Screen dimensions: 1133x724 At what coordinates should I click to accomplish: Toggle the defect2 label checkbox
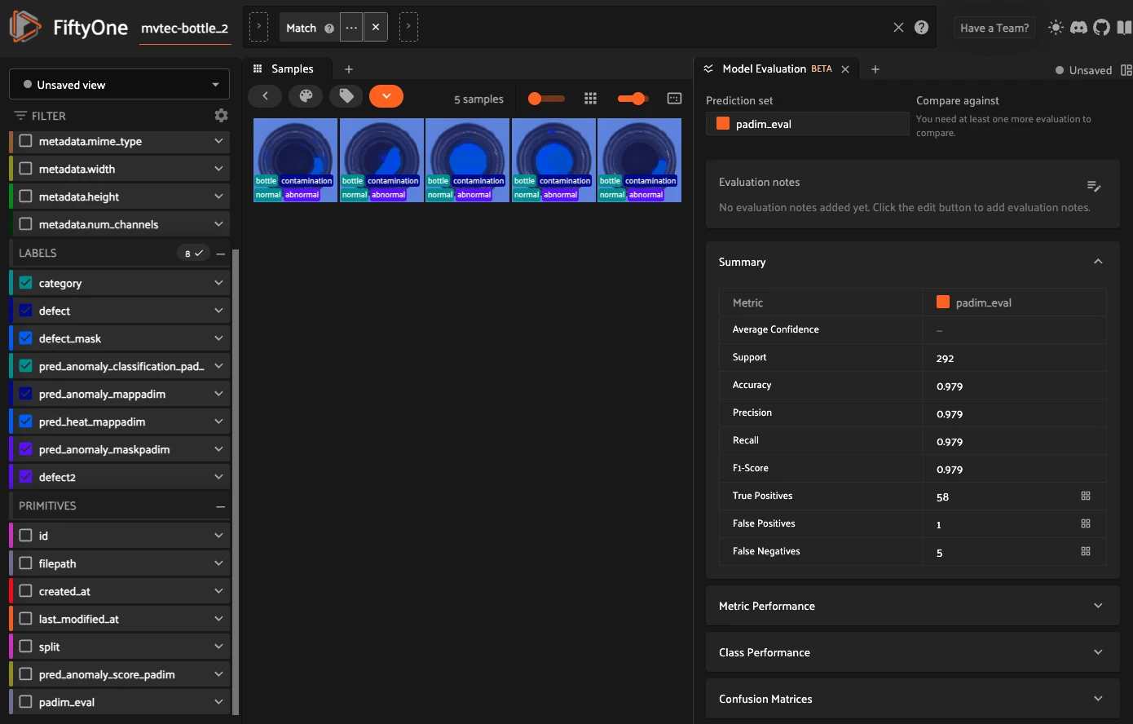coord(25,477)
